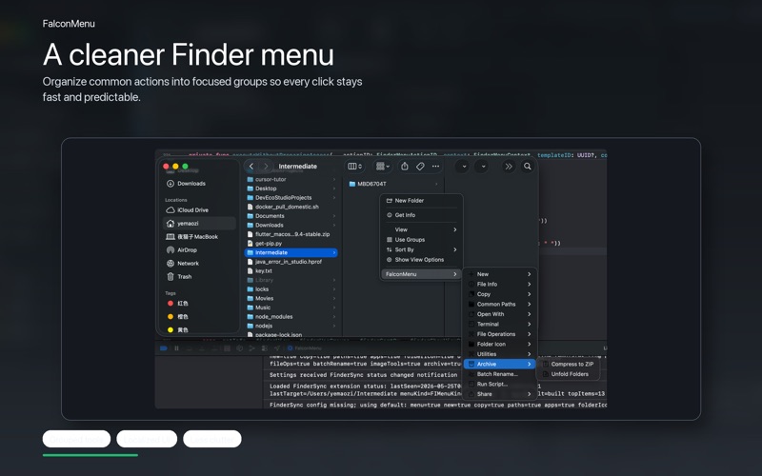Select yemaozi home folder in sidebar

pyautogui.click(x=199, y=224)
